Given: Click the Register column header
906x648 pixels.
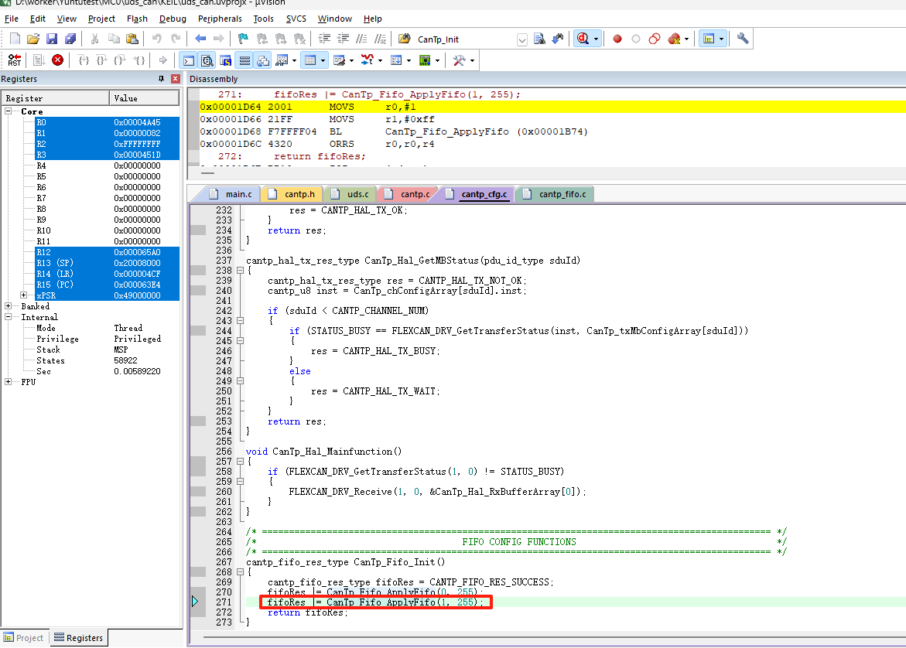Looking at the screenshot, I should (x=56, y=98).
